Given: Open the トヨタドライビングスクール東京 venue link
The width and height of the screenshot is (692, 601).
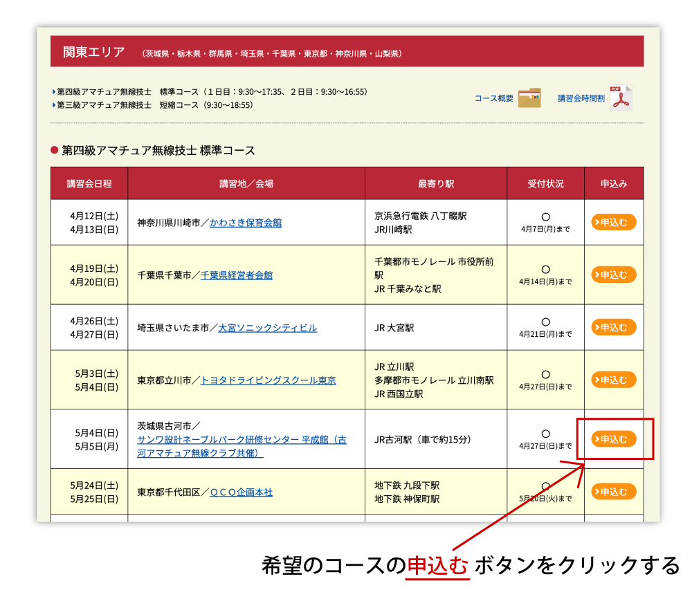Looking at the screenshot, I should 268,380.
